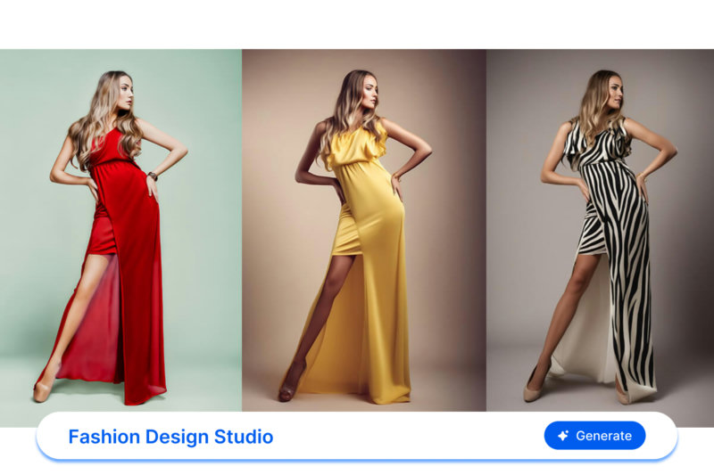Select the zebra striped dress image
Screen dimensions: 714x475
(600, 232)
